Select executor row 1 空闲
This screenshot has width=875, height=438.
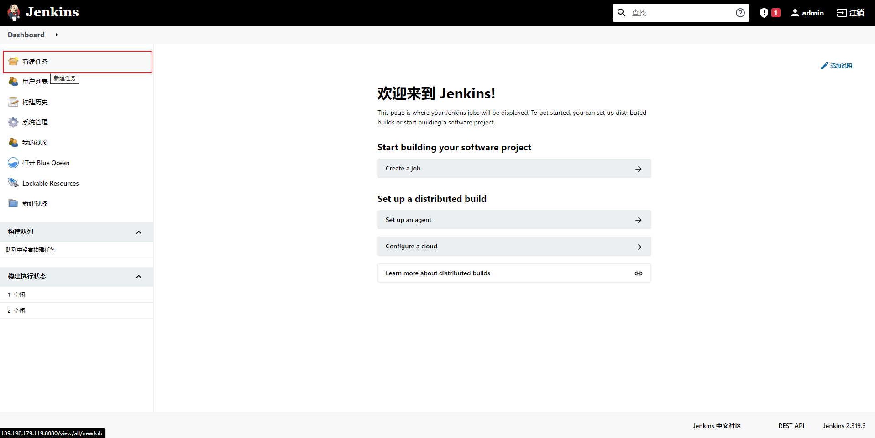pyautogui.click(x=77, y=295)
